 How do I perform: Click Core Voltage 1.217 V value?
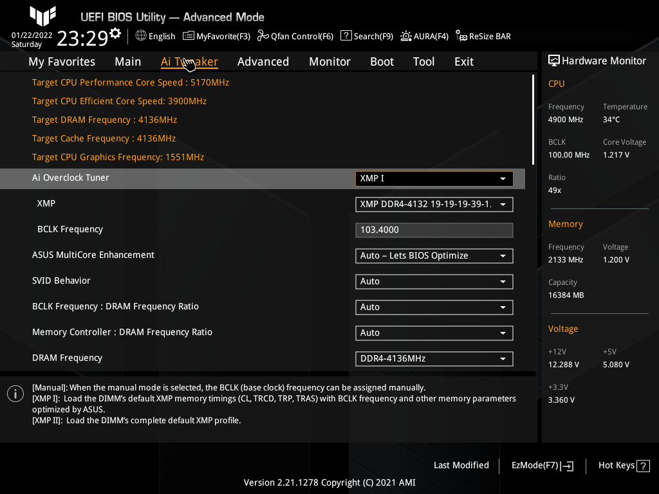click(x=616, y=155)
